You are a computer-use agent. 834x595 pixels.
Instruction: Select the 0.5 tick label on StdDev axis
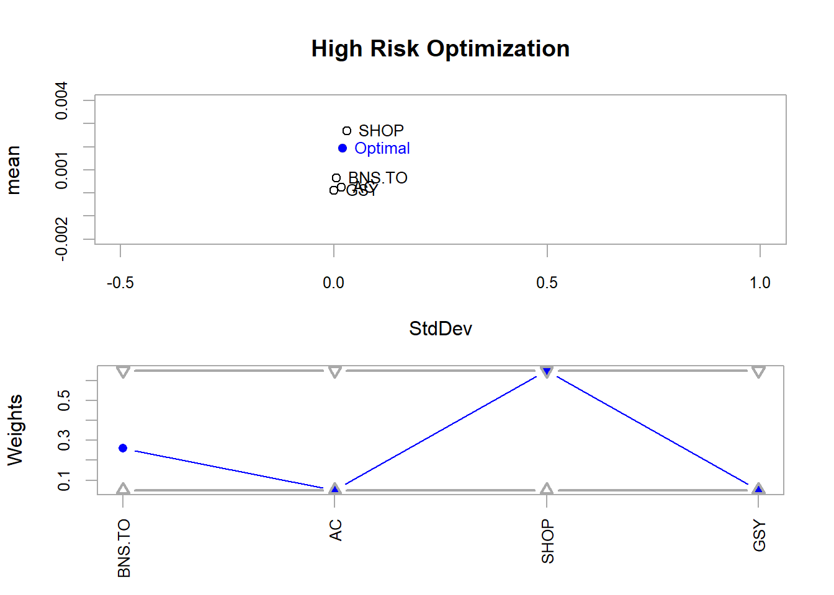click(x=547, y=283)
